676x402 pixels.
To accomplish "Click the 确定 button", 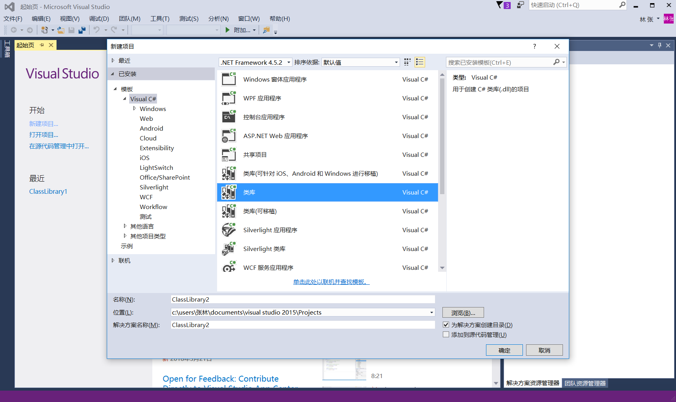I will 504,350.
